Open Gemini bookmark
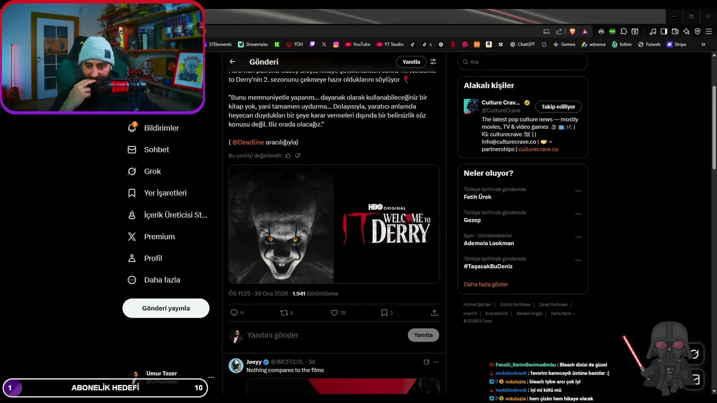 pyautogui.click(x=564, y=44)
